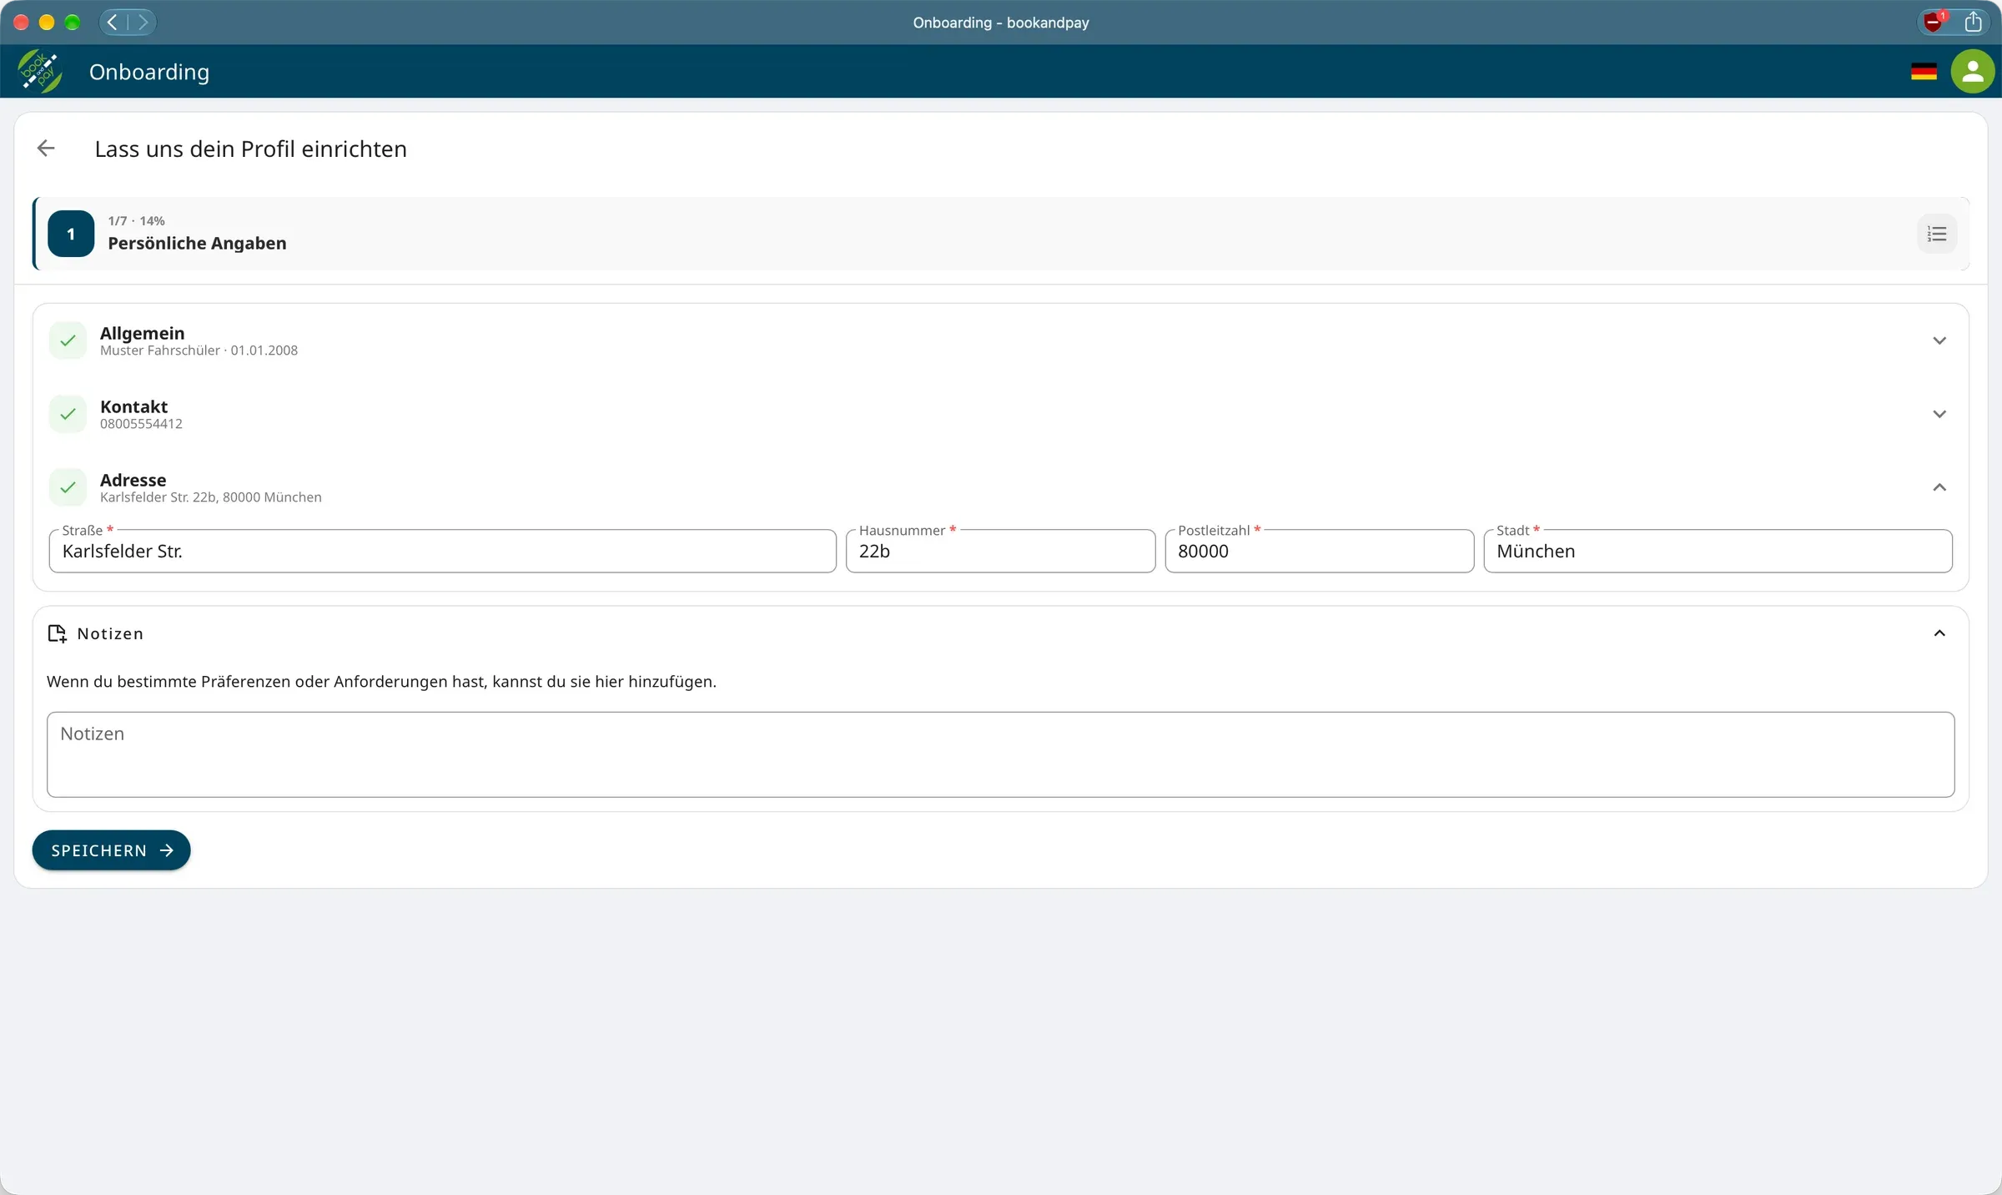
Task: Click the step 1 number badge
Action: 71,234
